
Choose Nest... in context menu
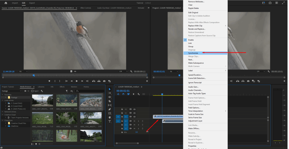[205, 60]
